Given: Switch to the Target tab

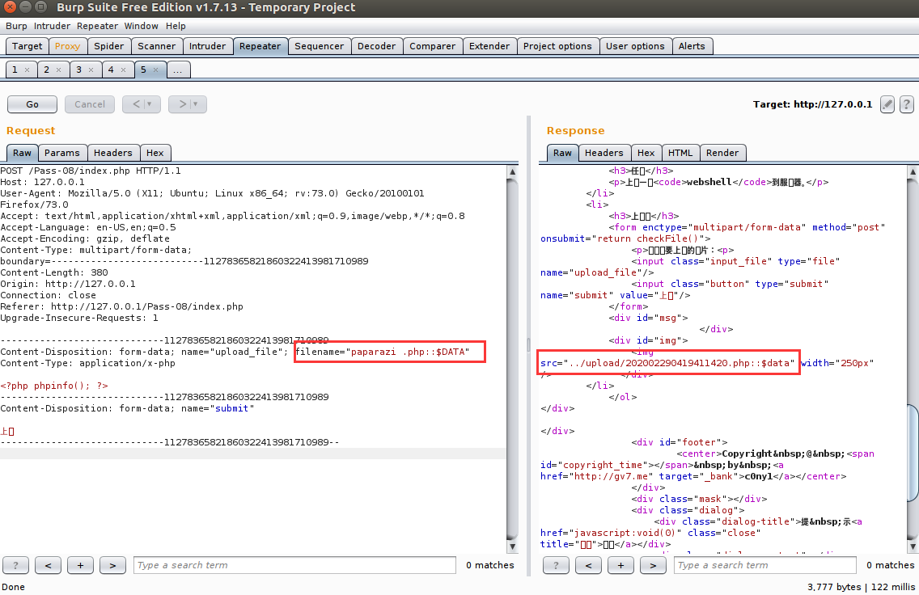Looking at the screenshot, I should click(27, 46).
